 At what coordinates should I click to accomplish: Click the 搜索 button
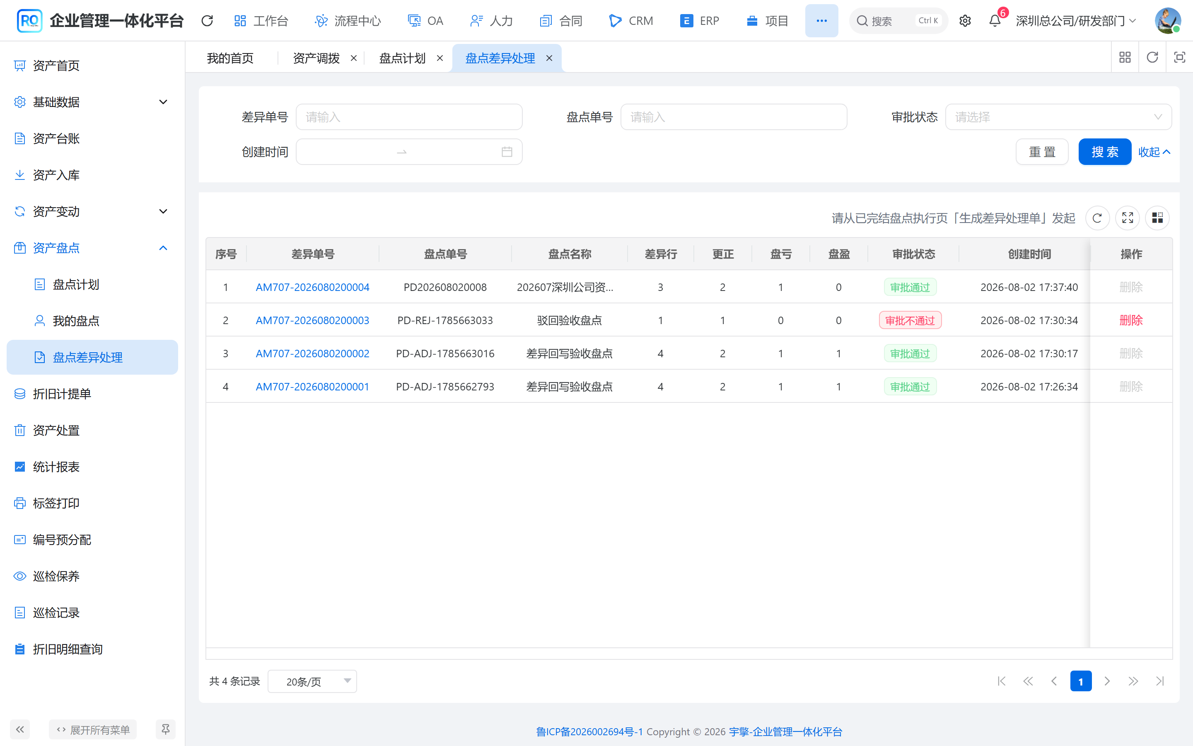[1104, 152]
